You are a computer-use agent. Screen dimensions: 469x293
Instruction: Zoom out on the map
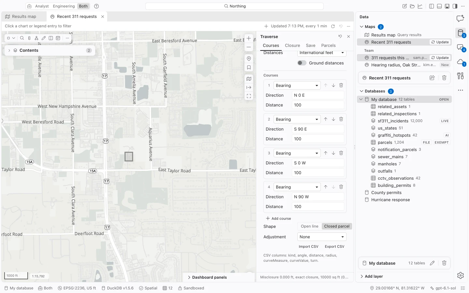249,47
